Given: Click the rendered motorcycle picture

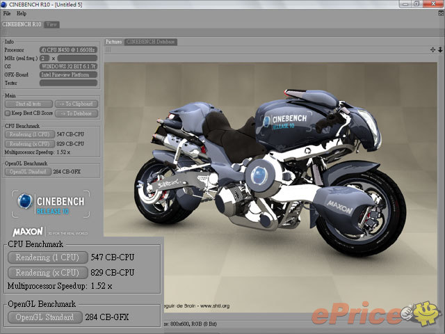Looking at the screenshot, I should click(x=270, y=187).
